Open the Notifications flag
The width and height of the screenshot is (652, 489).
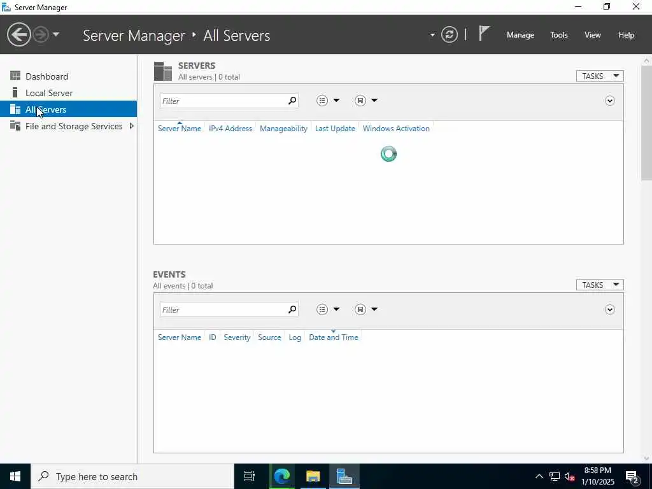click(x=484, y=34)
